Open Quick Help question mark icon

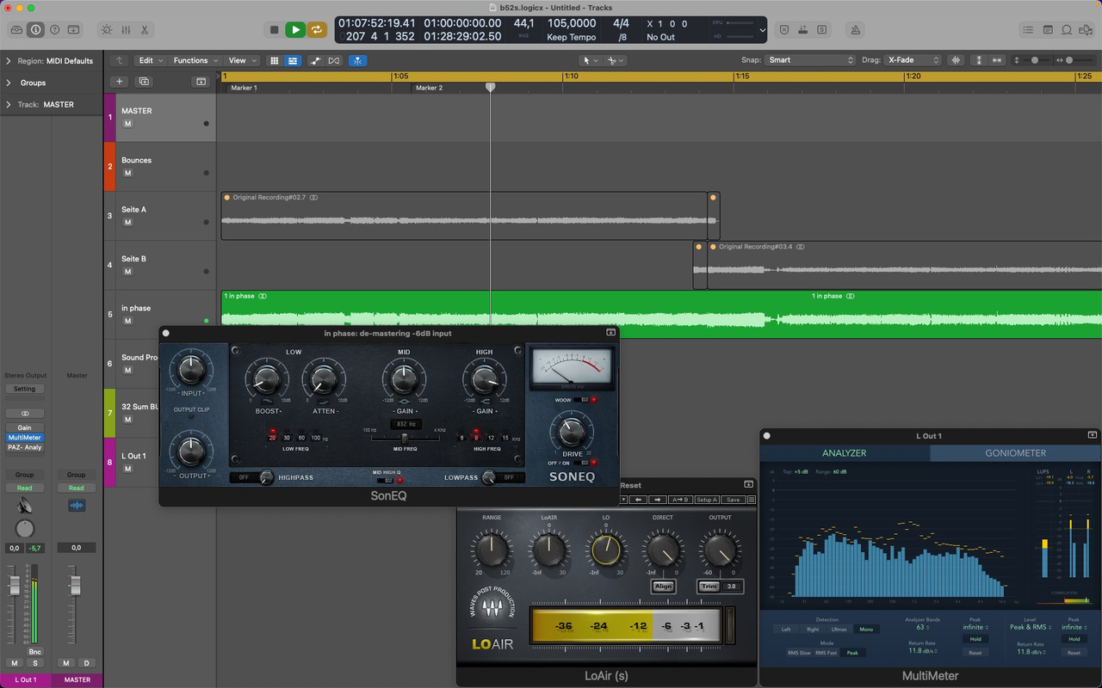point(54,29)
